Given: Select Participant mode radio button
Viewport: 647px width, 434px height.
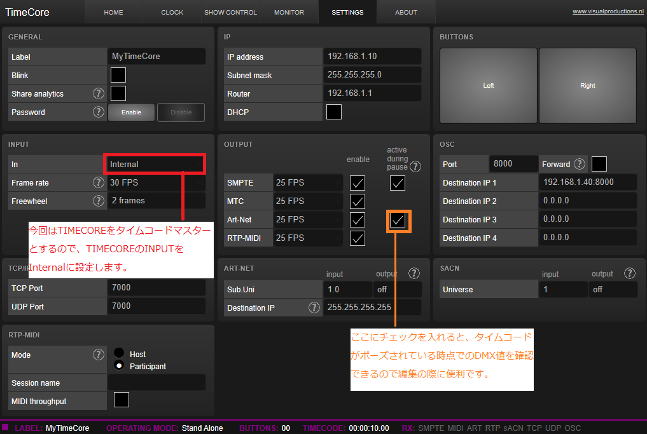Looking at the screenshot, I should coord(119,365).
